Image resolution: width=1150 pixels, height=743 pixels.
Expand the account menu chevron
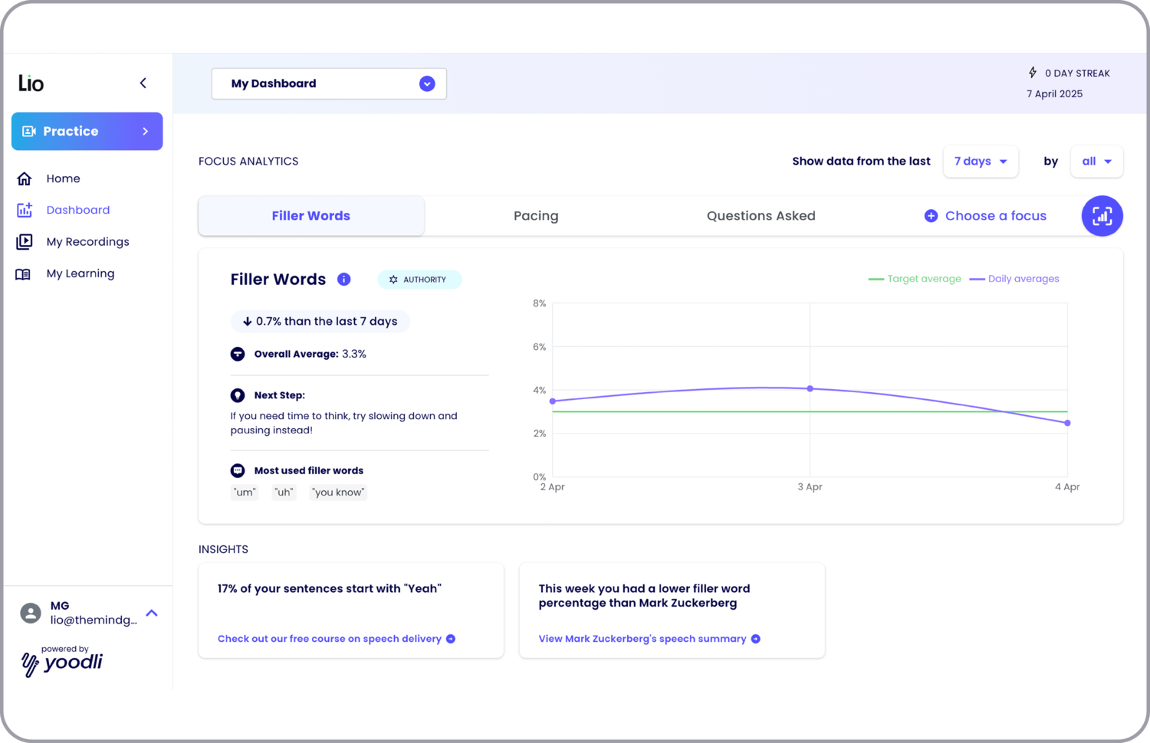[152, 613]
